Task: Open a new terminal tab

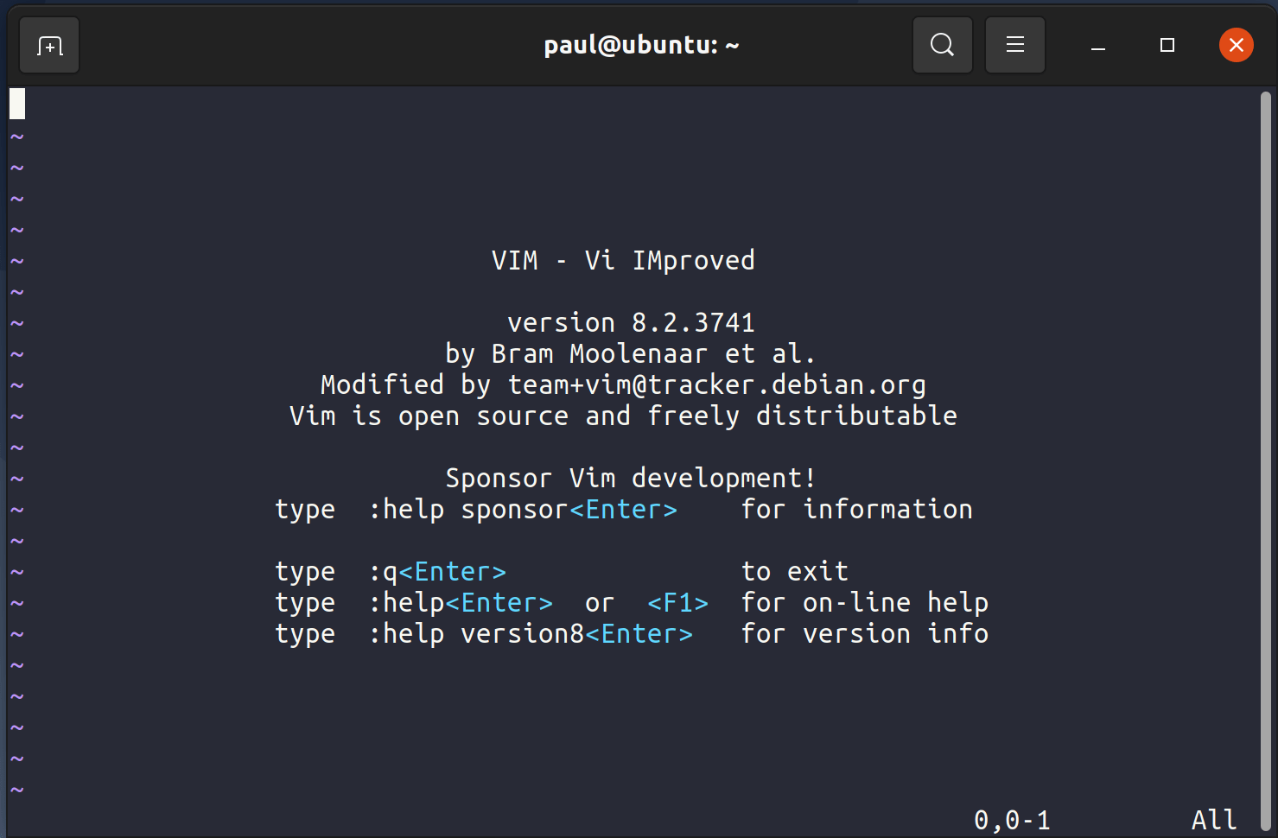Action: click(48, 45)
